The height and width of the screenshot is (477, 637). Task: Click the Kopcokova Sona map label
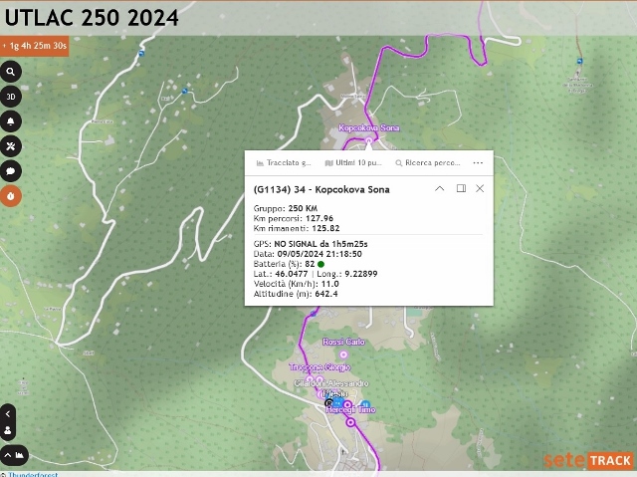[x=369, y=128]
